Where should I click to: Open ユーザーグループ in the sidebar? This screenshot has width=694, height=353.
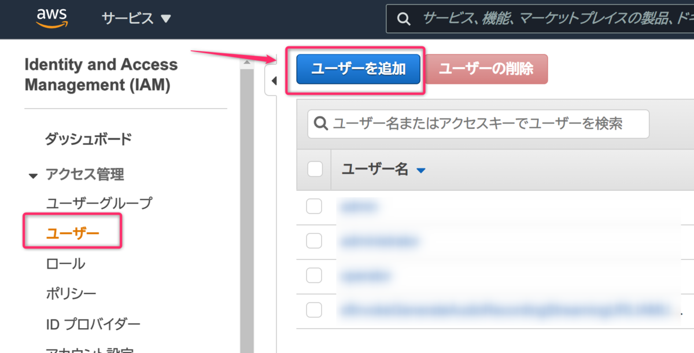click(x=99, y=203)
